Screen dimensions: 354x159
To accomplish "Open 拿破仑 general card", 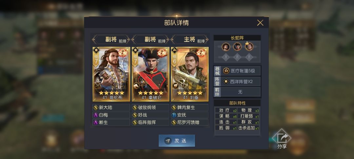I will coord(150,74).
